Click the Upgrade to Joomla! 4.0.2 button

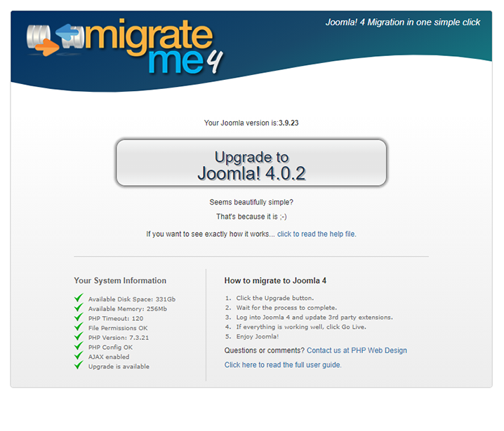coord(251,163)
